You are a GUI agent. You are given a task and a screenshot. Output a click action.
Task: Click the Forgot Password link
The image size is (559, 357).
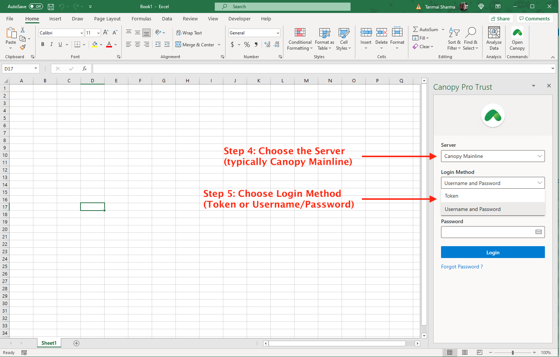(462, 267)
